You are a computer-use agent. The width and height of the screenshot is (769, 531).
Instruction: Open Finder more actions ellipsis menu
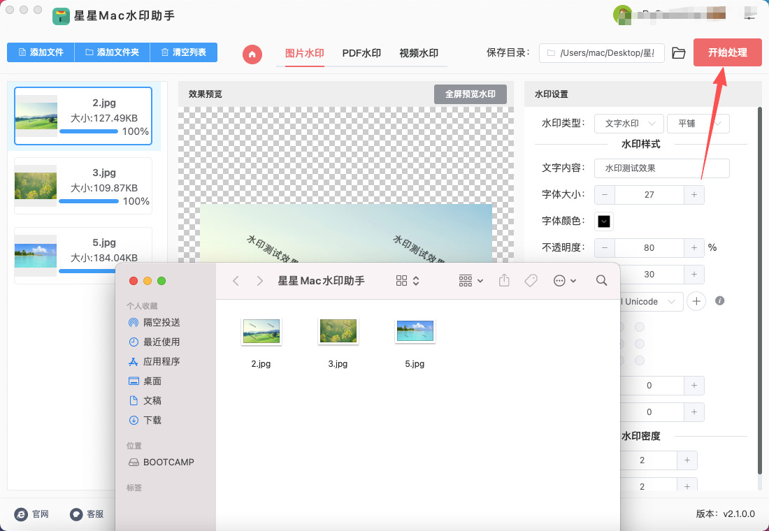(564, 280)
